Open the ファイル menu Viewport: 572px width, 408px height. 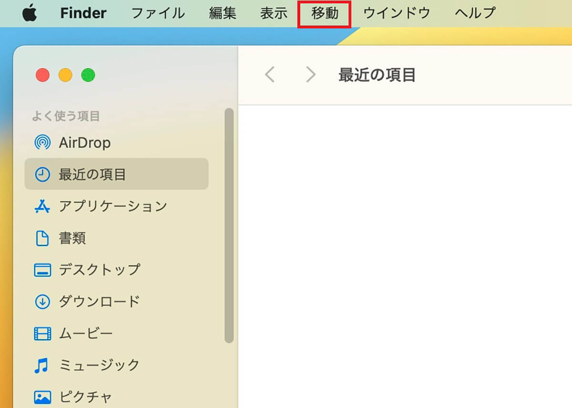coord(158,13)
